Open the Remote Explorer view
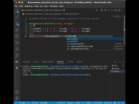 tap(17, 43)
